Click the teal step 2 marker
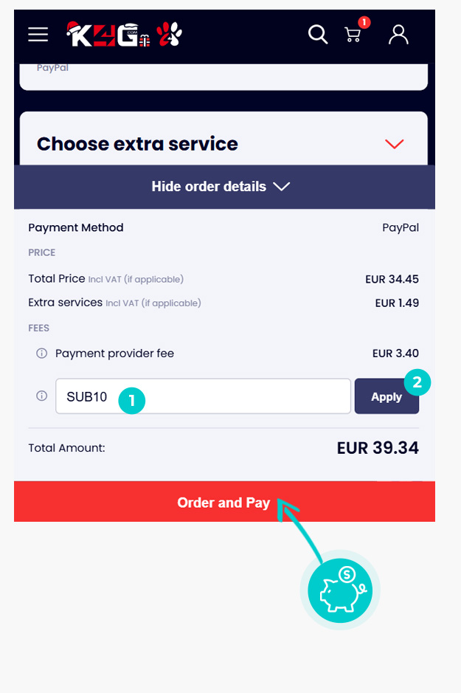 tap(417, 382)
